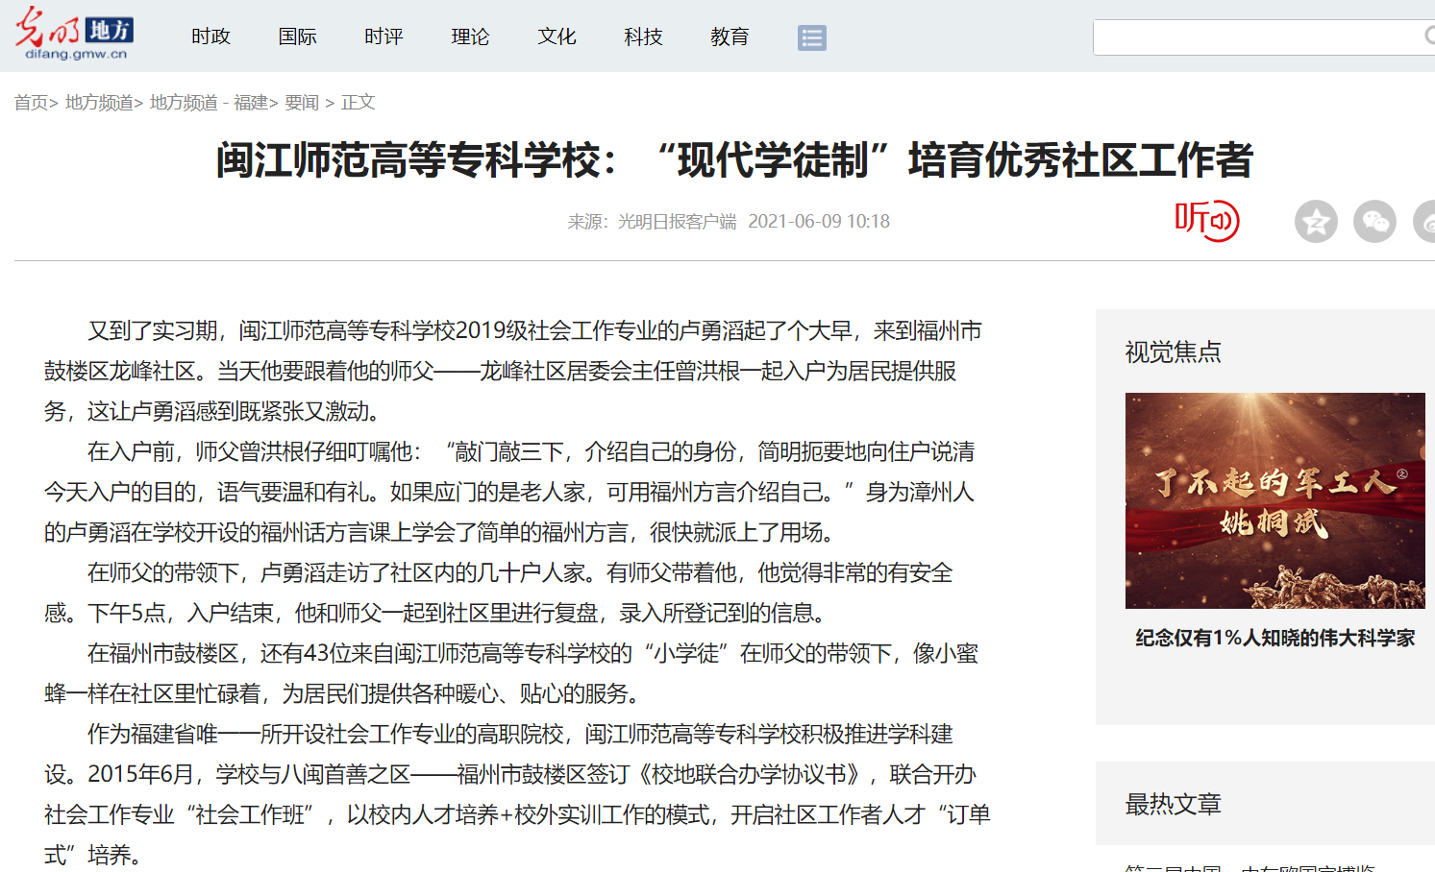The height and width of the screenshot is (872, 1435).
Task: Expand the more-channels list icon
Action: 811,37
